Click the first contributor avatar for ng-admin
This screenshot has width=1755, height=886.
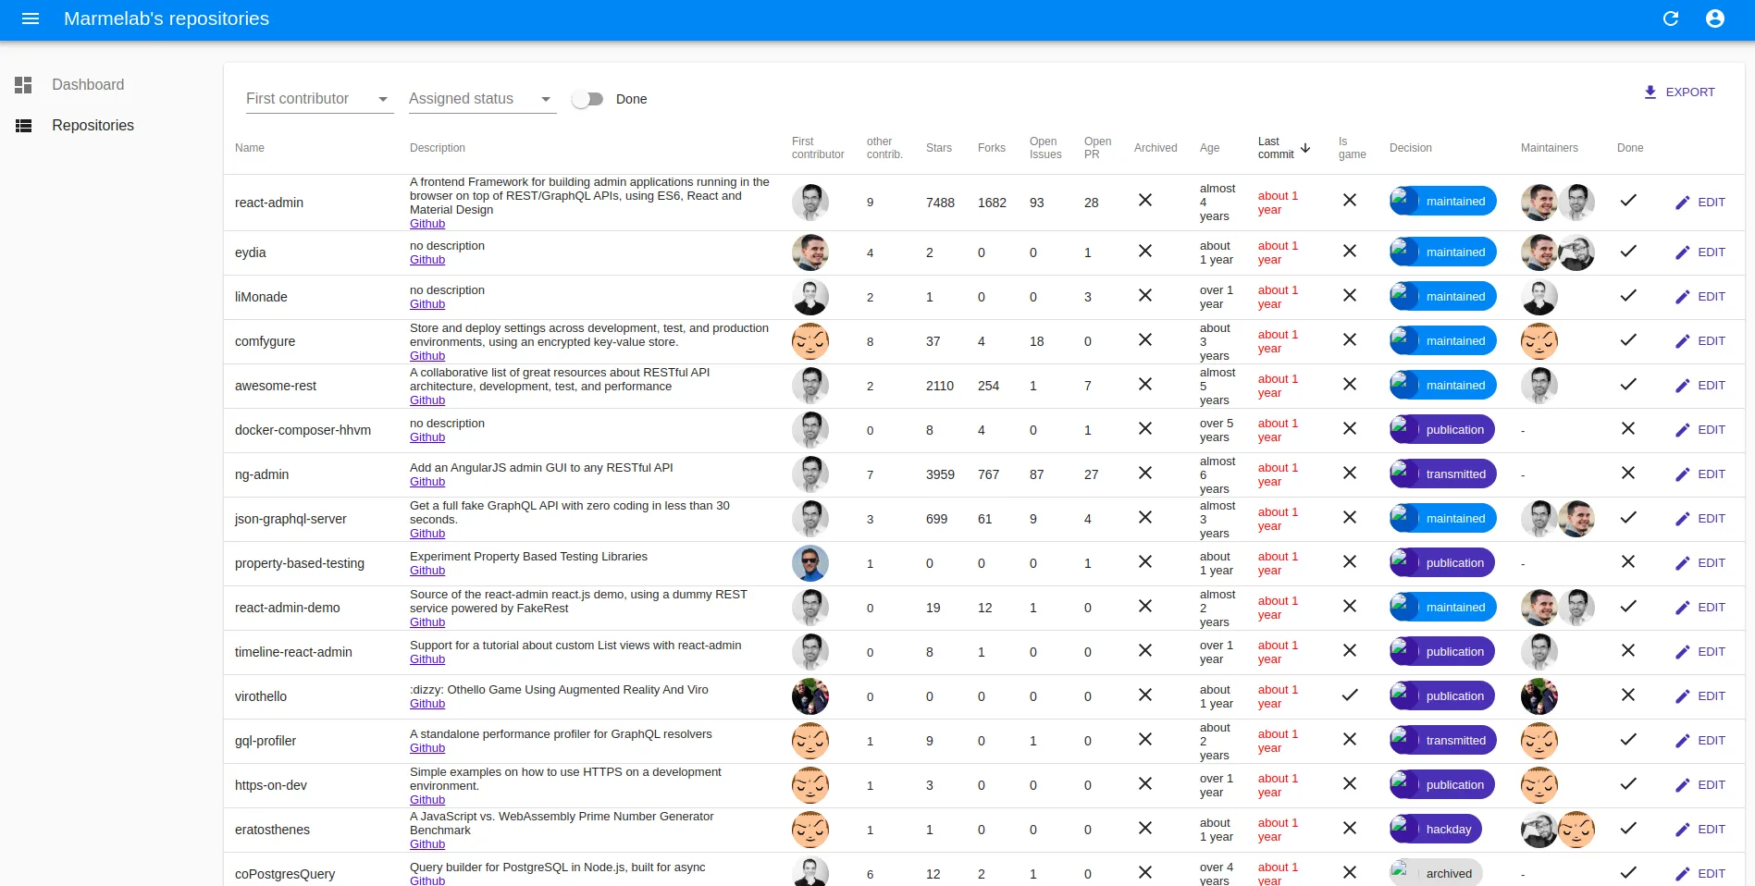tap(810, 474)
